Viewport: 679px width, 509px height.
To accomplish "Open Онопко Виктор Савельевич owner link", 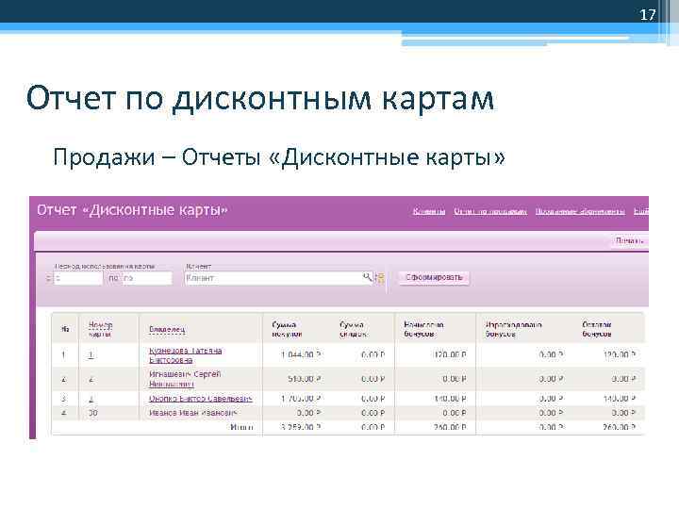I will pos(201,398).
